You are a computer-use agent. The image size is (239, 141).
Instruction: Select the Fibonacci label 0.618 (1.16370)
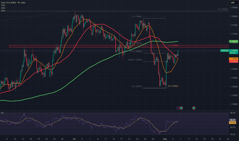135,43
